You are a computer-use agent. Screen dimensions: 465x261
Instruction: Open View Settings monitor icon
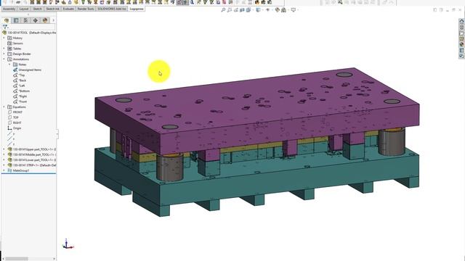(294, 9)
